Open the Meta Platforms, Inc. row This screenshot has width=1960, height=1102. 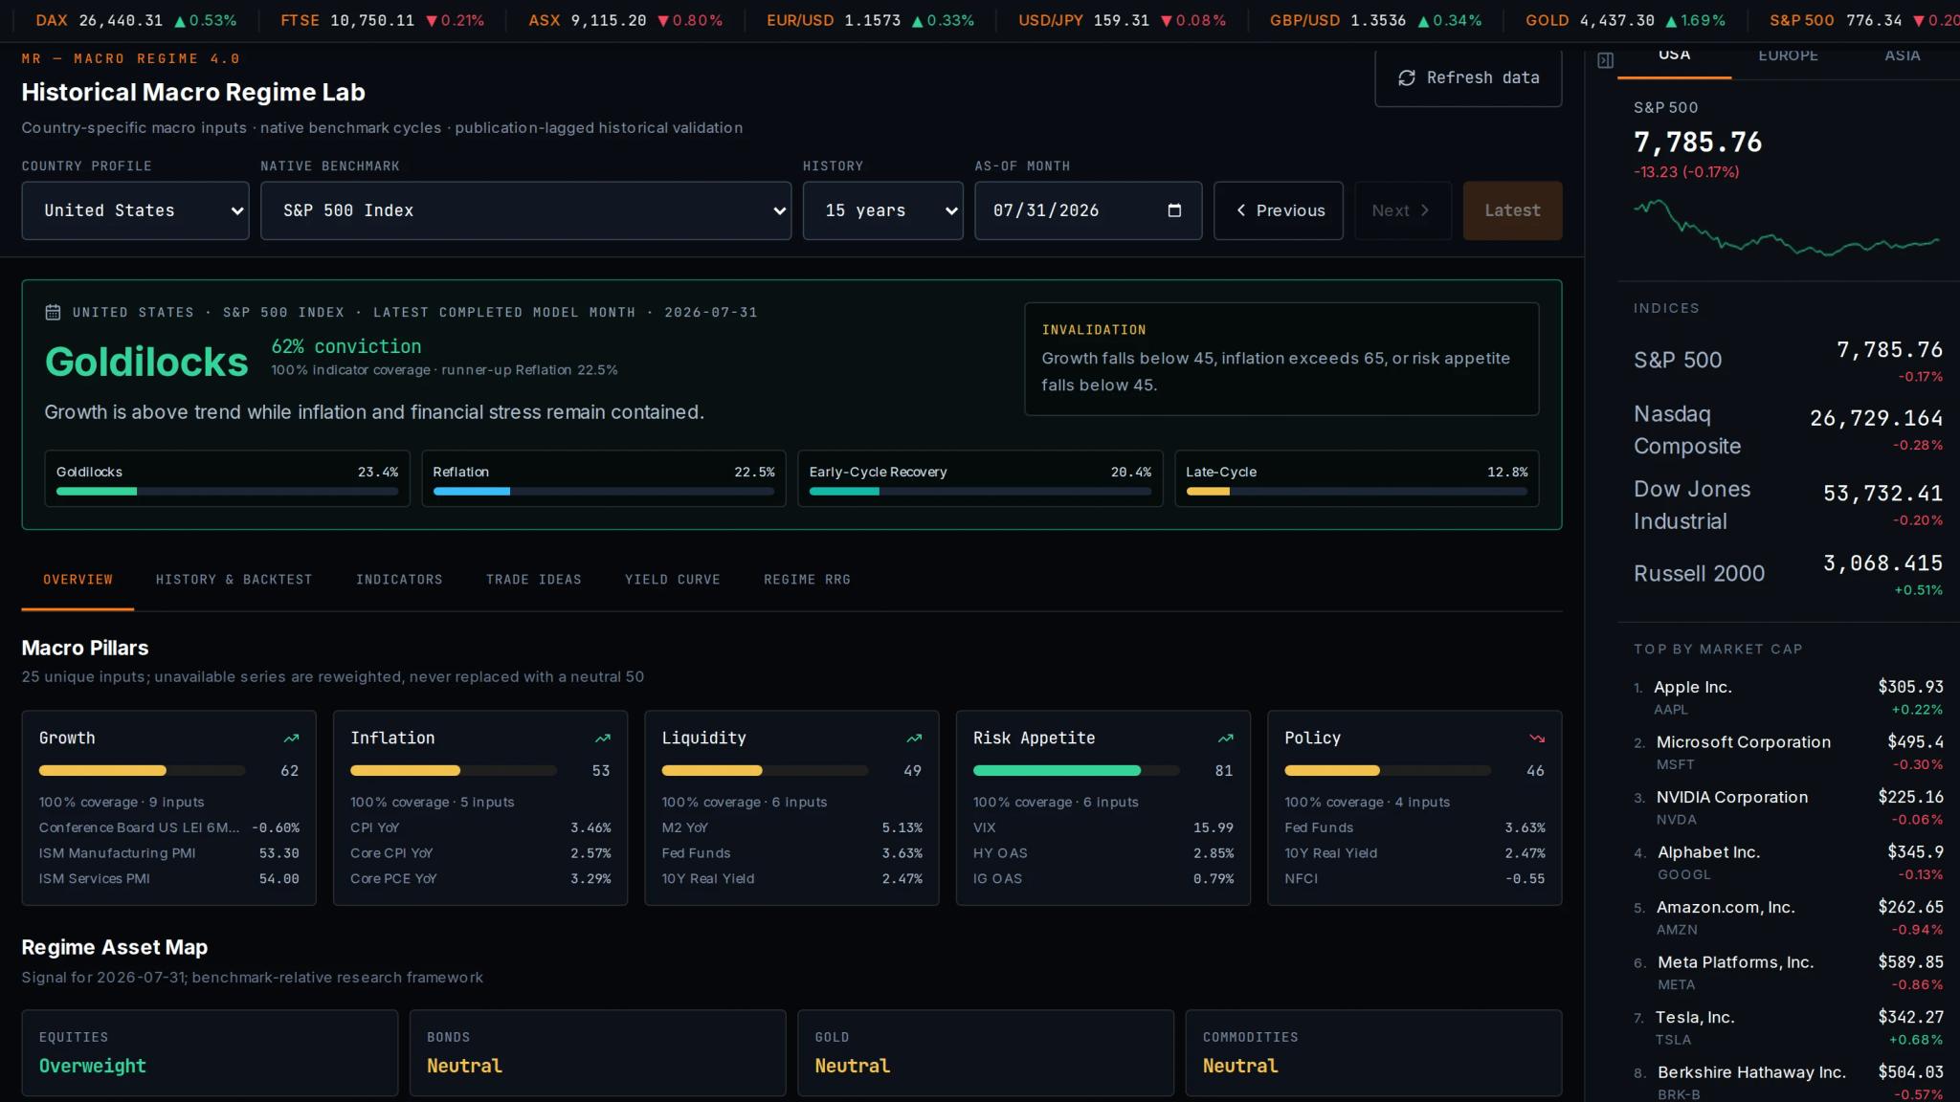pyautogui.click(x=1788, y=973)
